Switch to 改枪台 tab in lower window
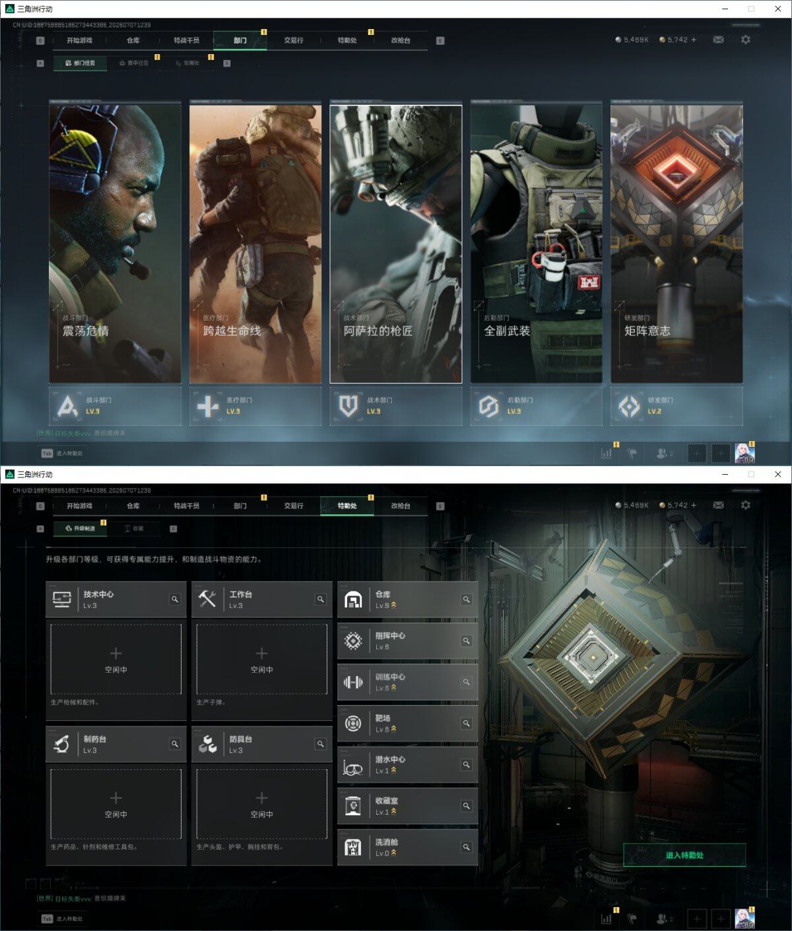 click(x=401, y=506)
